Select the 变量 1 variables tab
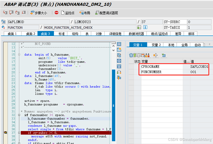This screenshot has height=144, width=213. pyautogui.click(x=138, y=45)
